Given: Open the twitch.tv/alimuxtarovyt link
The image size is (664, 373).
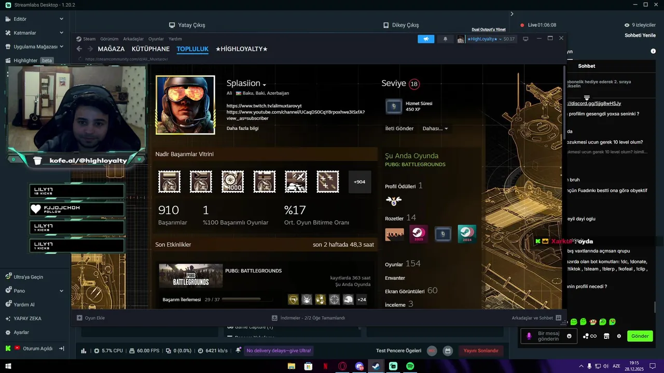Looking at the screenshot, I should (264, 106).
